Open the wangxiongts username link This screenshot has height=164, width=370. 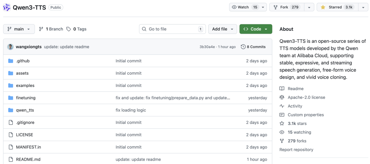(29, 47)
